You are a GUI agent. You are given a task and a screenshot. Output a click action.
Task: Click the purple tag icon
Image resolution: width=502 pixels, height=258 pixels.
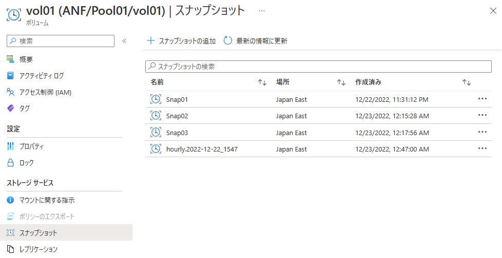click(11, 108)
